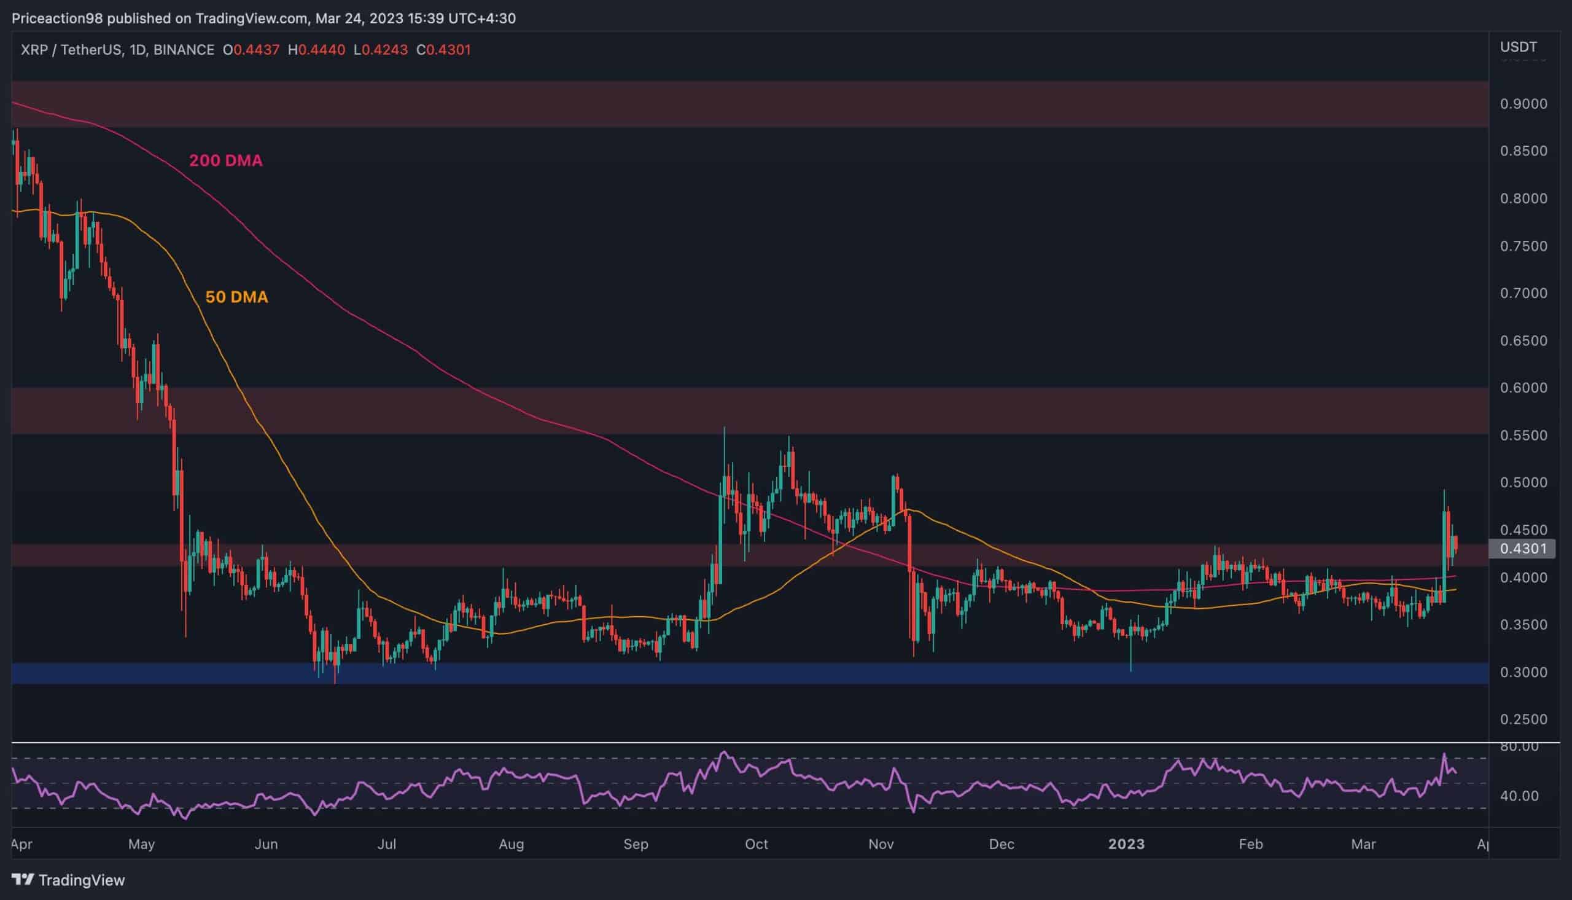This screenshot has width=1572, height=900.
Task: Select the 50 DMA chart label
Action: pos(236,297)
